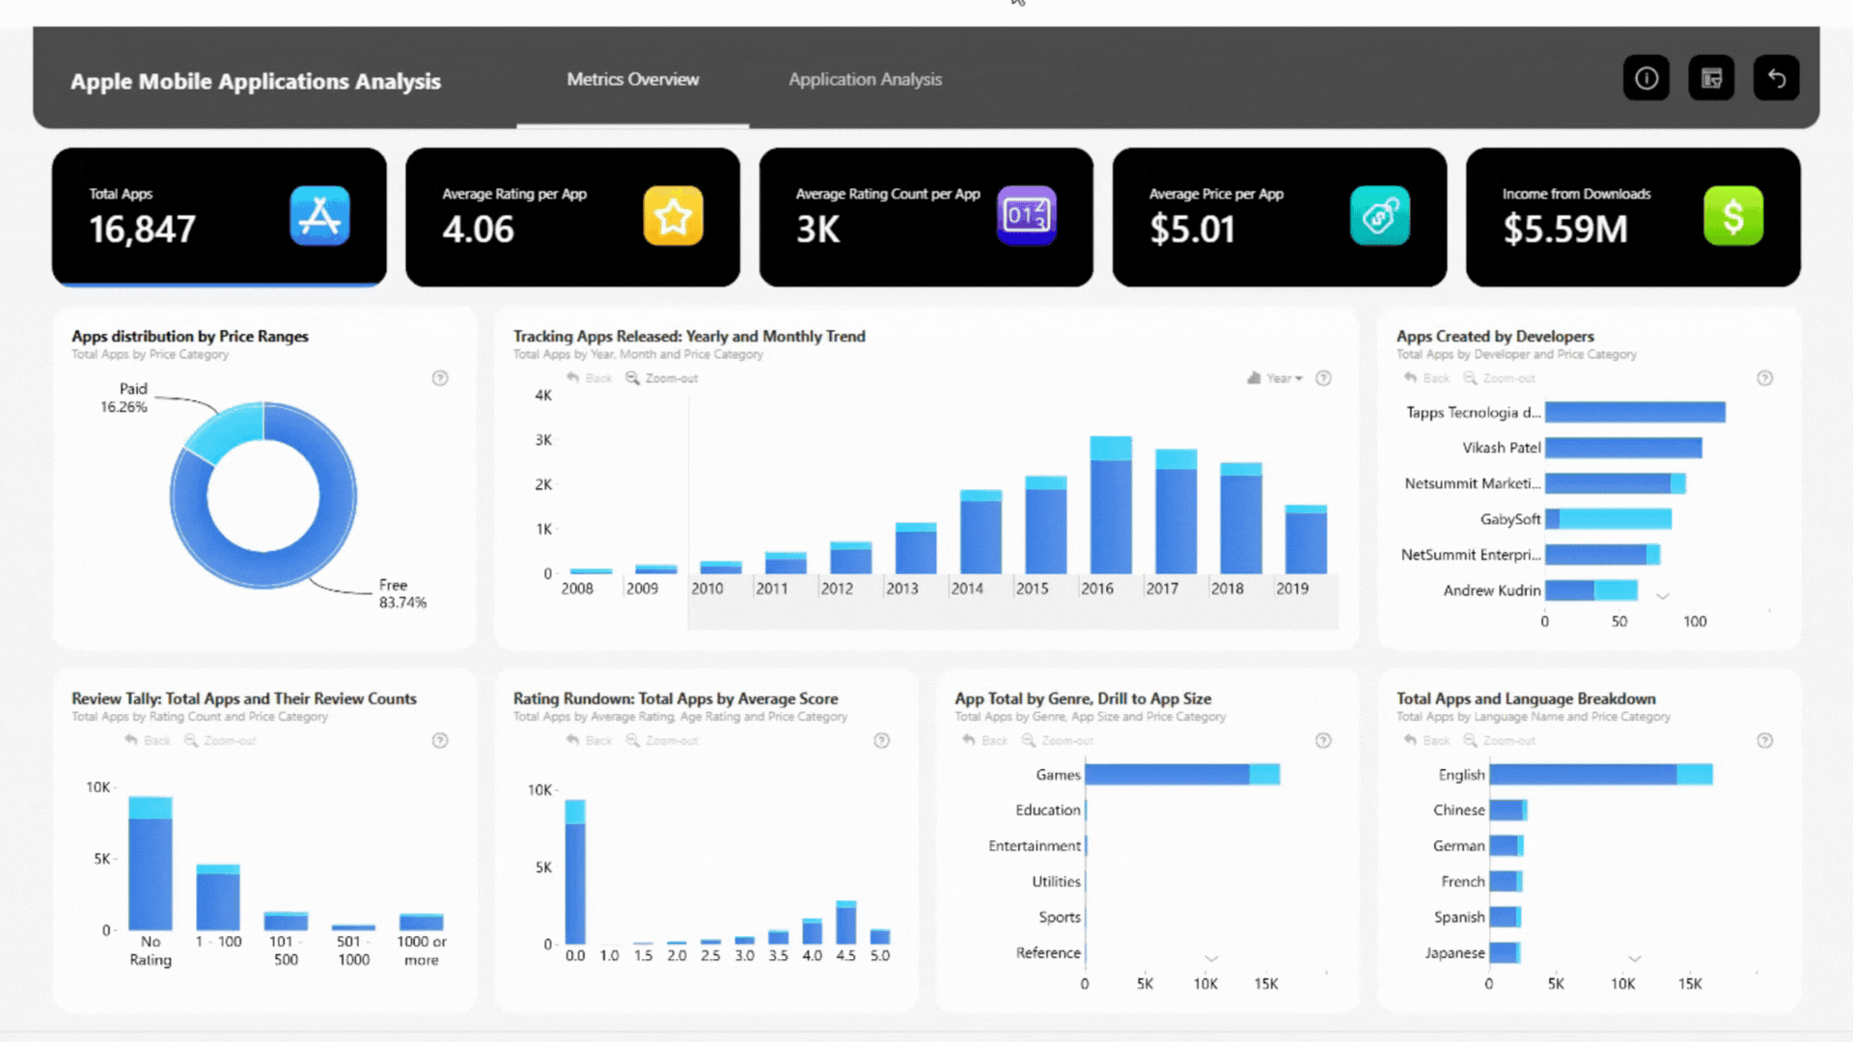Click Zoom-out on the Tracking Apps Released chart
Image resolution: width=1853 pixels, height=1042 pixels.
click(662, 378)
